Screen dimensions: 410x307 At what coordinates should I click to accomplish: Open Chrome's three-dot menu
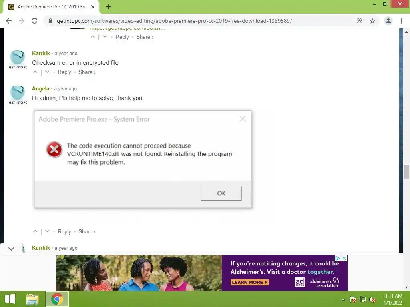[401, 21]
